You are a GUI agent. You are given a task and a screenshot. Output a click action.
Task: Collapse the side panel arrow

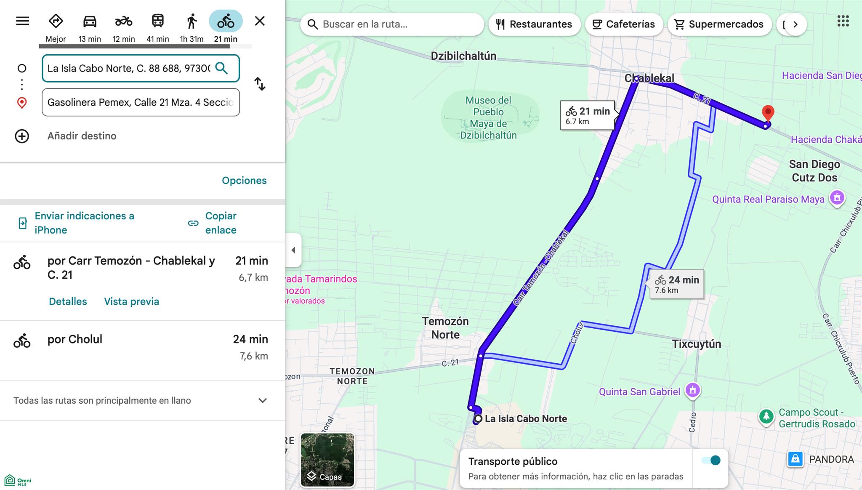pyautogui.click(x=293, y=250)
